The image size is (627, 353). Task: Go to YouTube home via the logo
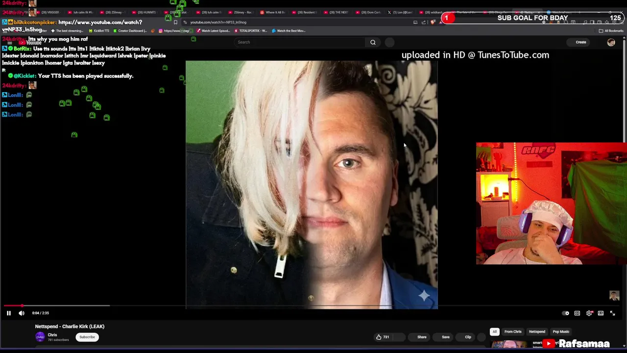(x=30, y=43)
